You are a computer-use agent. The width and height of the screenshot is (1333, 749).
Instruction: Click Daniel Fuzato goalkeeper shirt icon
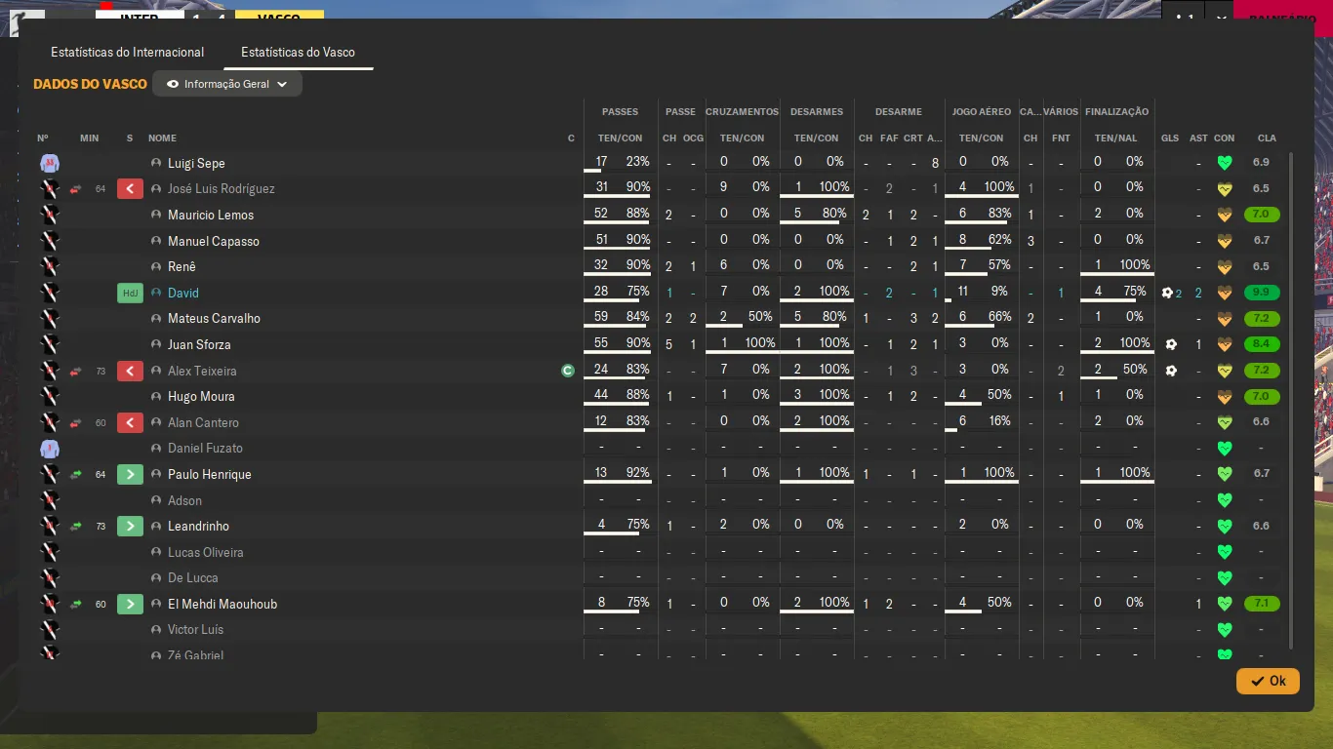pyautogui.click(x=50, y=449)
